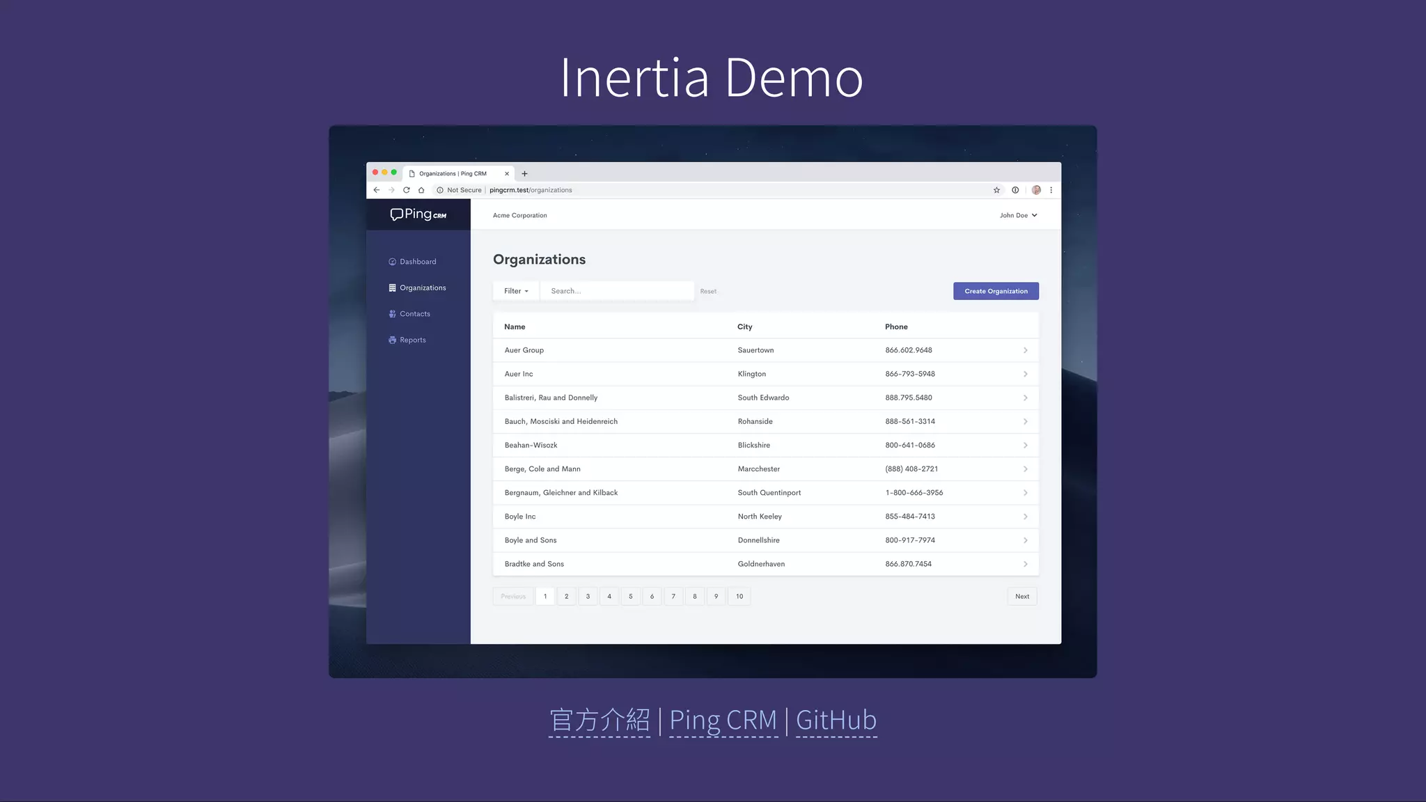This screenshot has height=802, width=1426.
Task: Reload the page with refresh icon
Action: pos(407,190)
